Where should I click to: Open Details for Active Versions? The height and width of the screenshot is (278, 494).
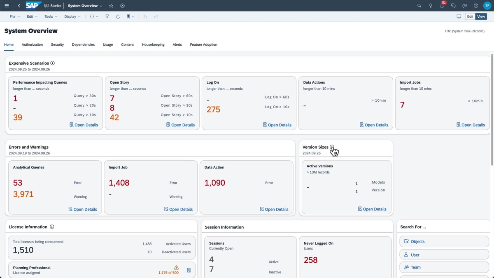pyautogui.click(x=372, y=209)
